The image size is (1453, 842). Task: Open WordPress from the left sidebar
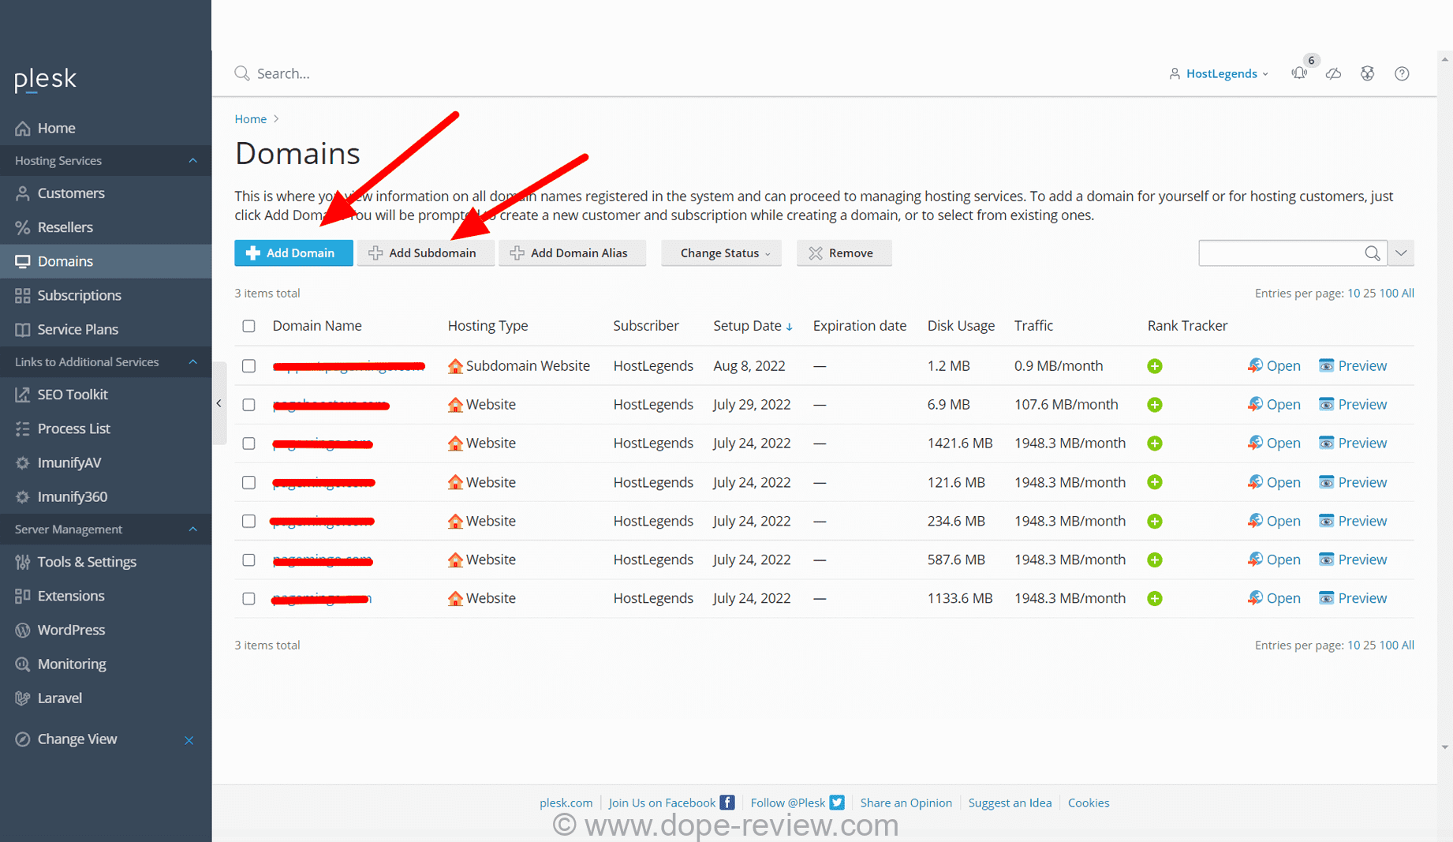click(71, 630)
